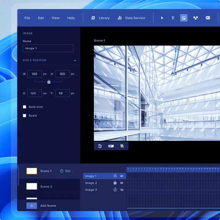Enable the Auto-size checkbox

pyautogui.click(x=25, y=107)
